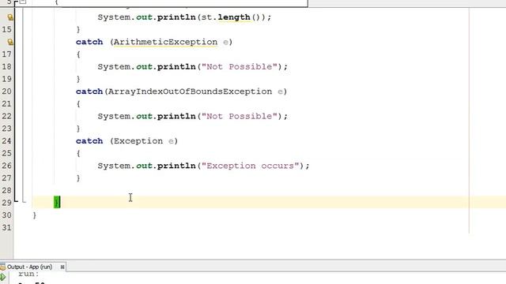Click line number 24 in the gutter

pyautogui.click(x=6, y=140)
